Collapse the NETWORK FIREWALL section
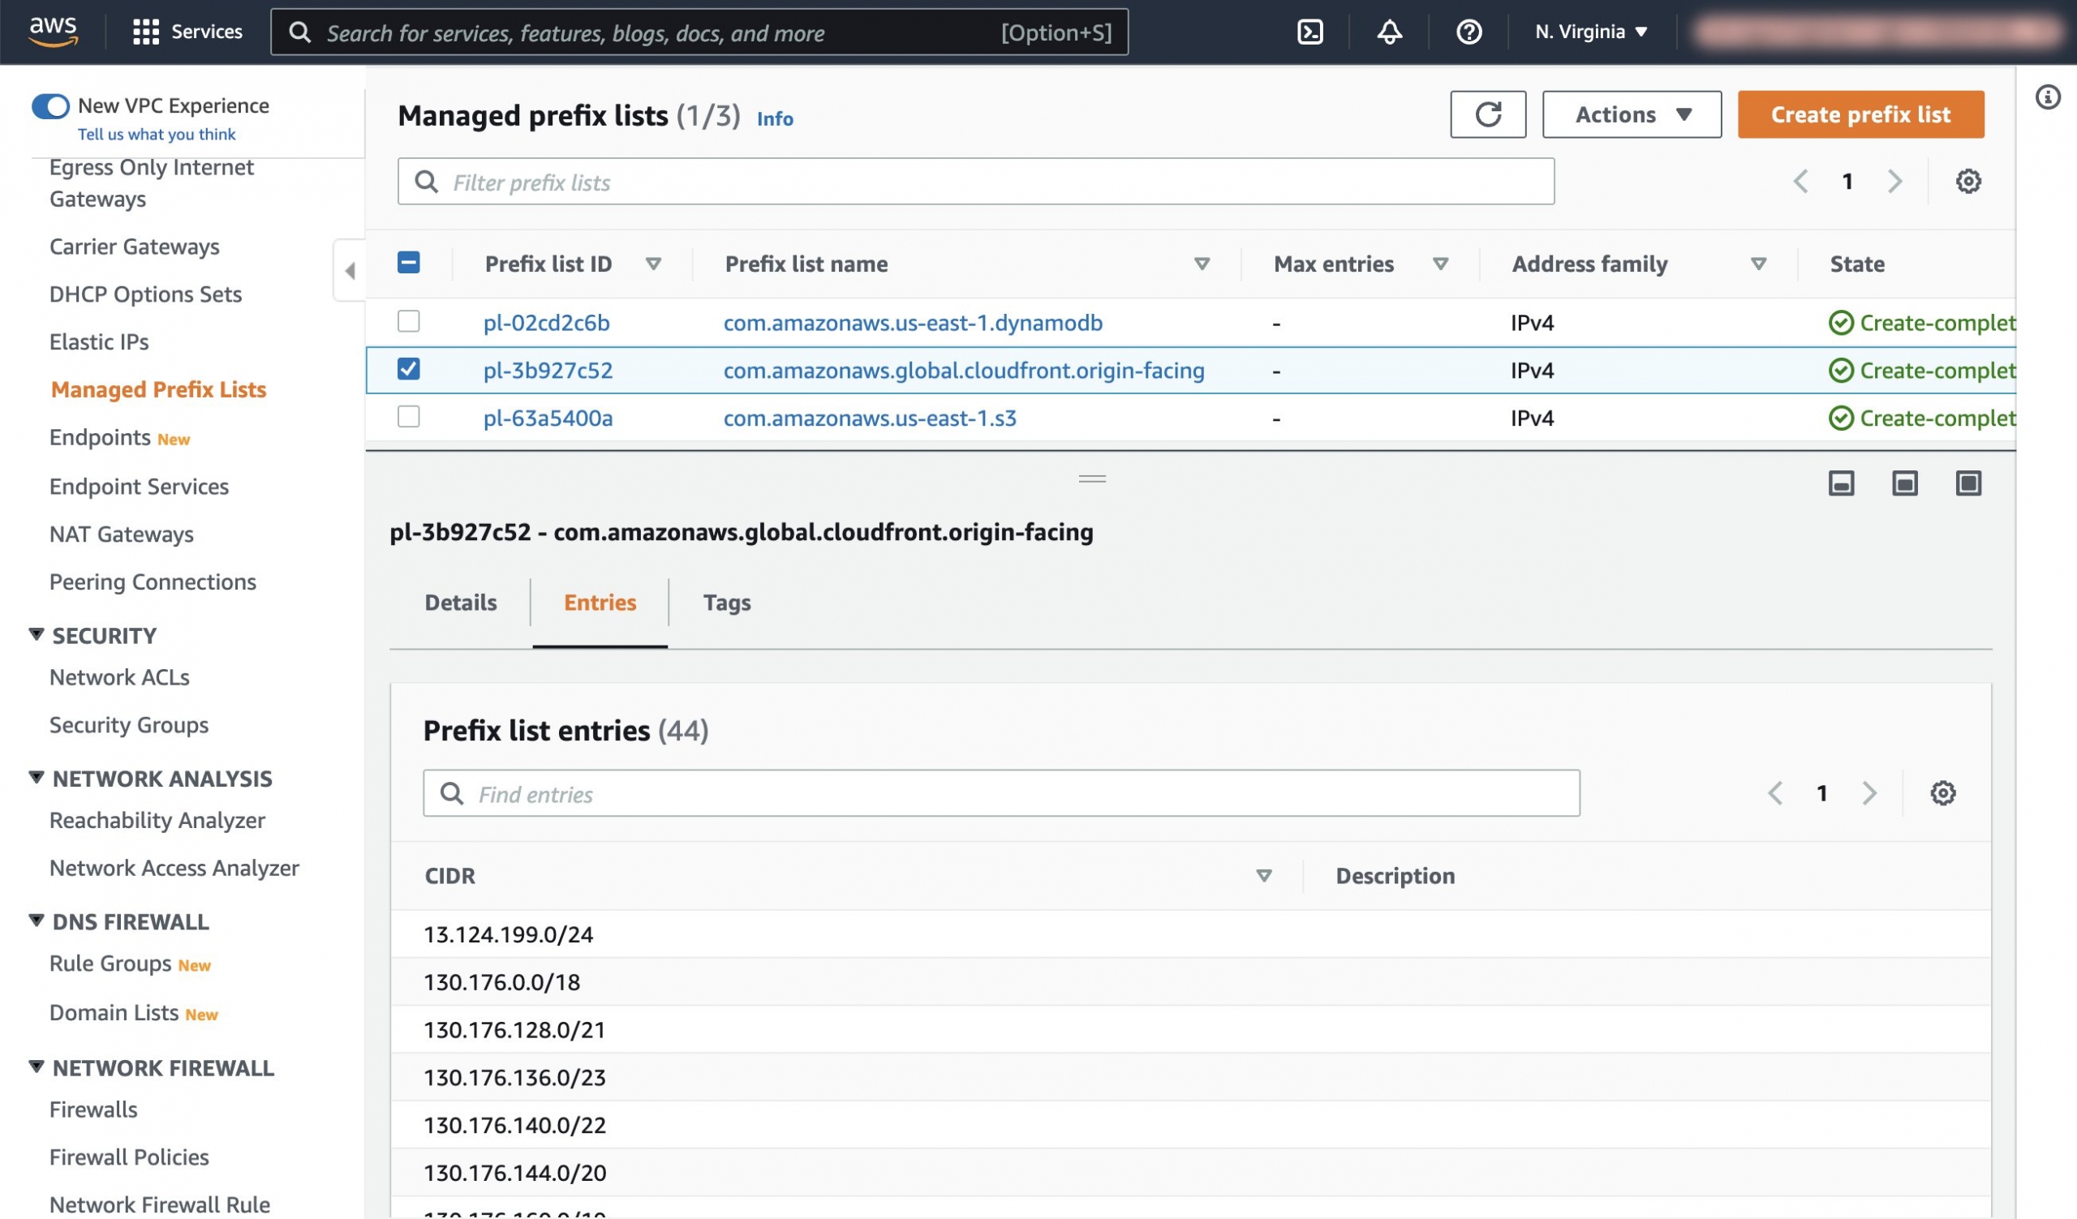This screenshot has width=2077, height=1219. 37,1066
